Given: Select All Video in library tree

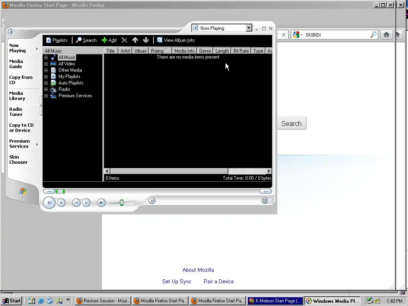Looking at the screenshot, I should coord(67,64).
